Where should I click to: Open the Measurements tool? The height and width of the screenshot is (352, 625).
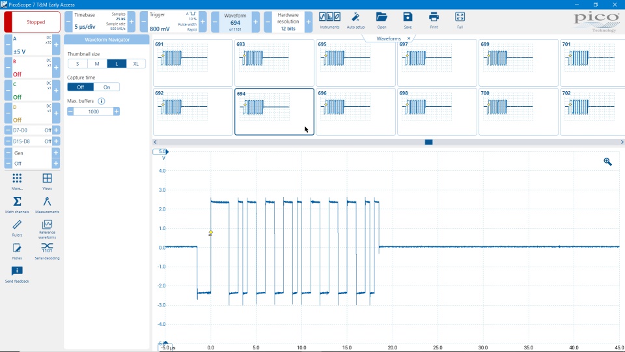point(47,204)
